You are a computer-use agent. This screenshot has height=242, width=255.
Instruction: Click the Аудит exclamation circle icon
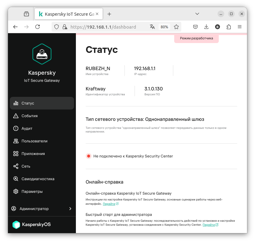click(x=16, y=129)
